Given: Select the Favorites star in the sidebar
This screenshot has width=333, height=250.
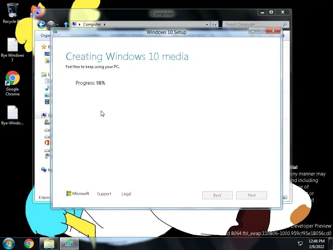Looking at the screenshot, I should coord(44,47).
